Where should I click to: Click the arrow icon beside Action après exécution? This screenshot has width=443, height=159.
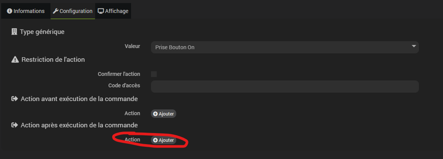[x=15, y=125]
